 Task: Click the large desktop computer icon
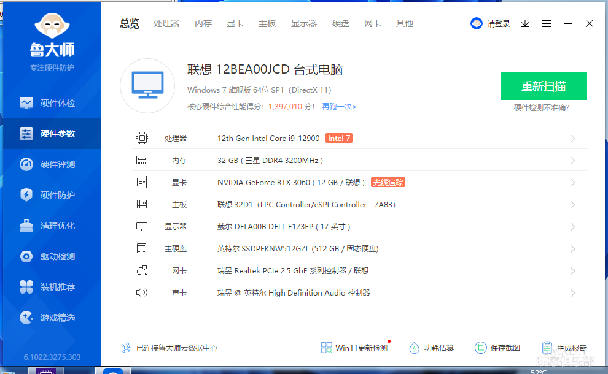click(x=147, y=86)
